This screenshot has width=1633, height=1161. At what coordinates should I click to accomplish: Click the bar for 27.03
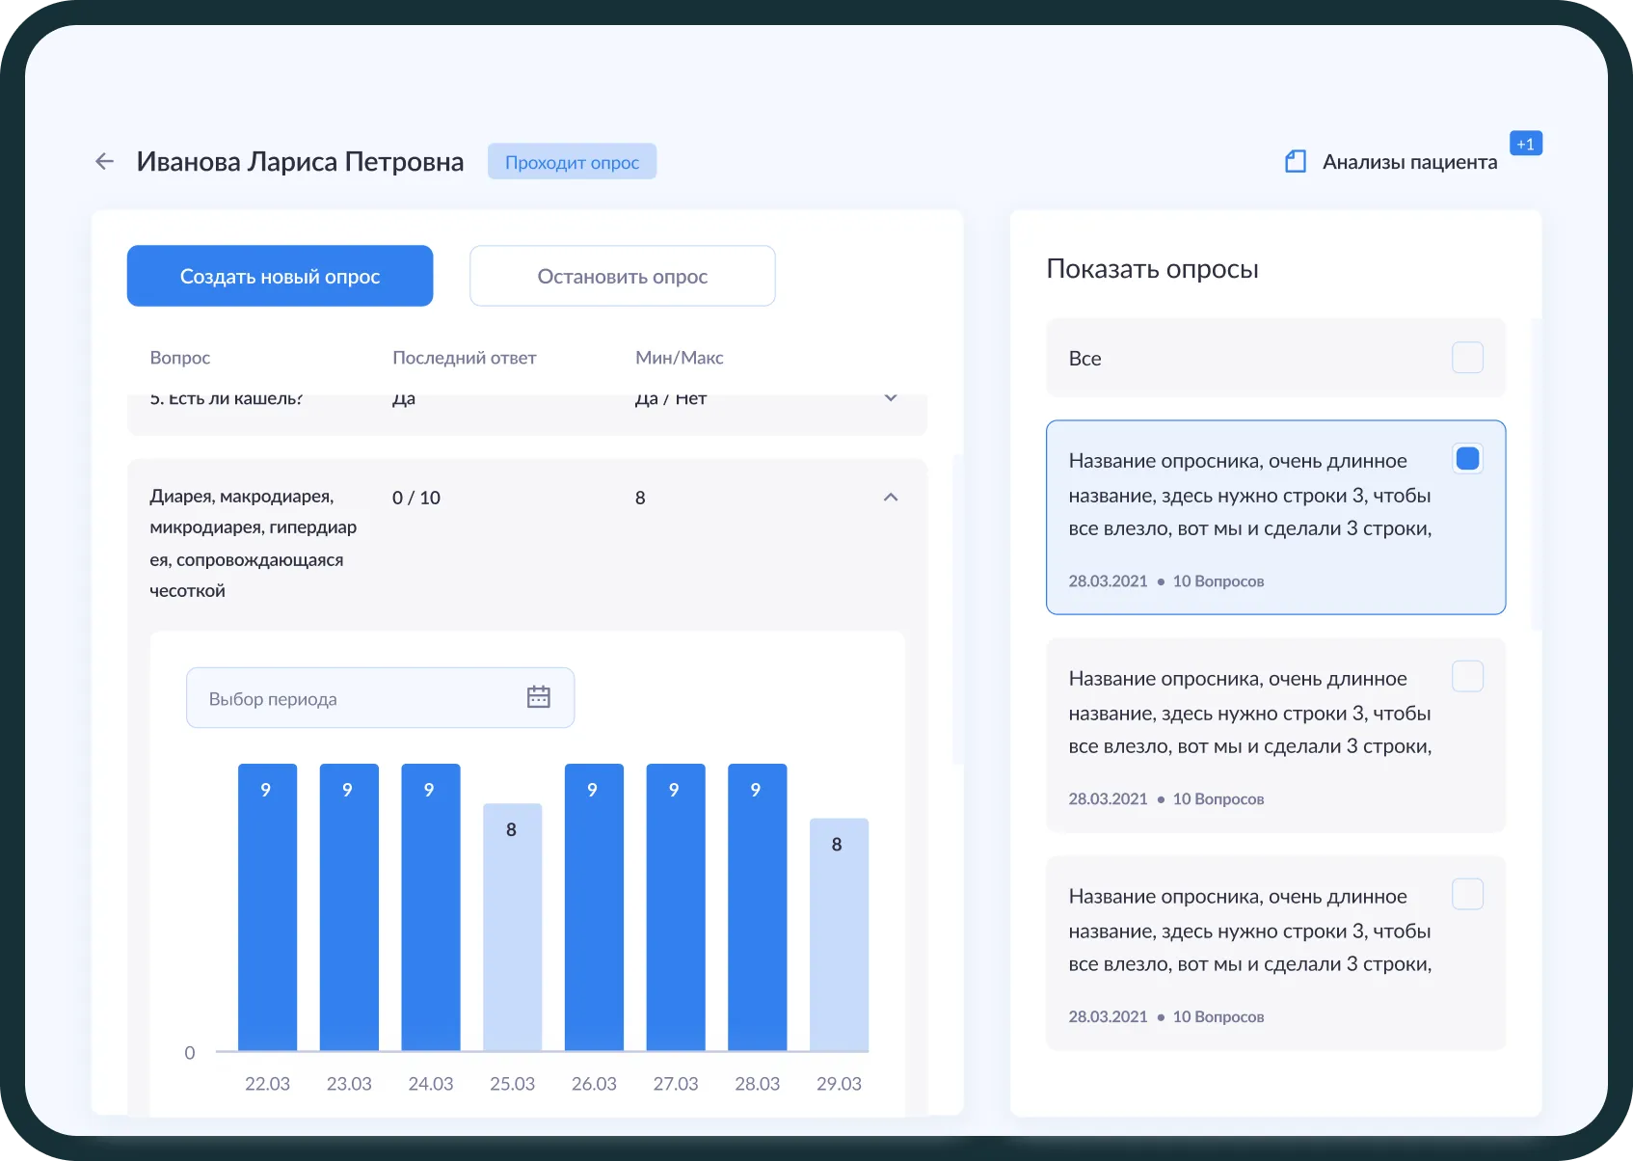coord(675,906)
